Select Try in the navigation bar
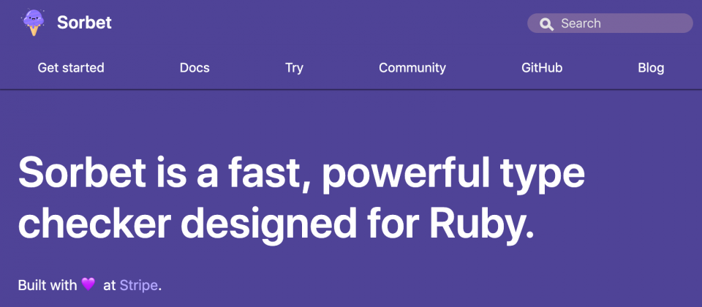The width and height of the screenshot is (702, 307). (294, 68)
